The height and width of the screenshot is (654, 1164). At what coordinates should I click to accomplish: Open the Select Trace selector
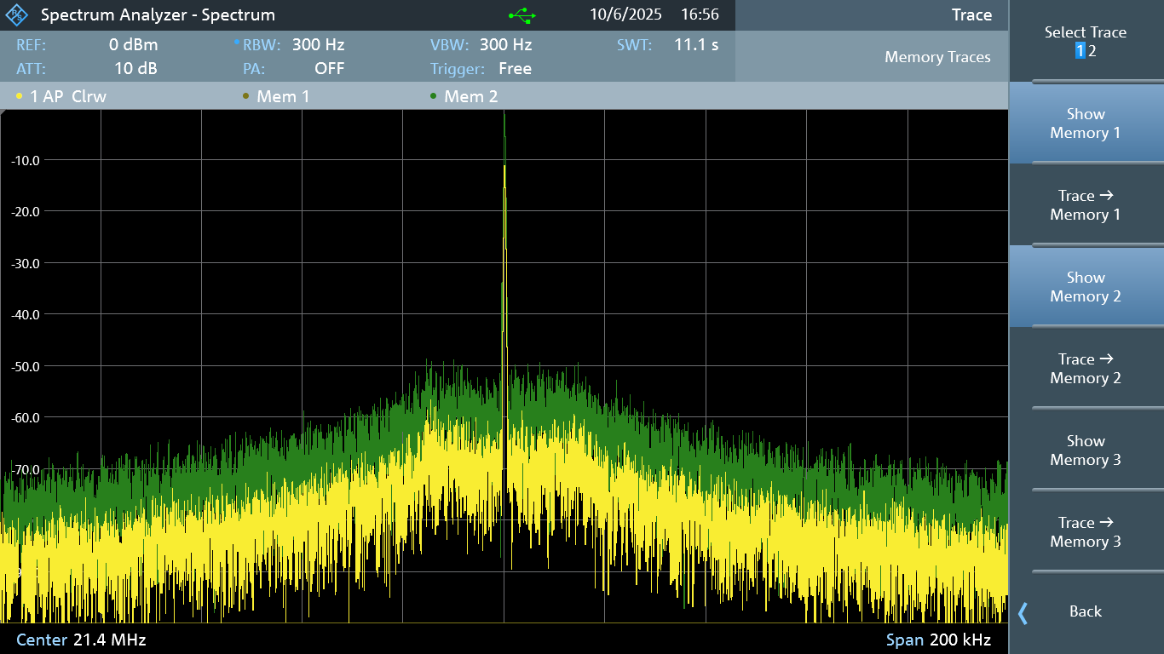(1085, 42)
